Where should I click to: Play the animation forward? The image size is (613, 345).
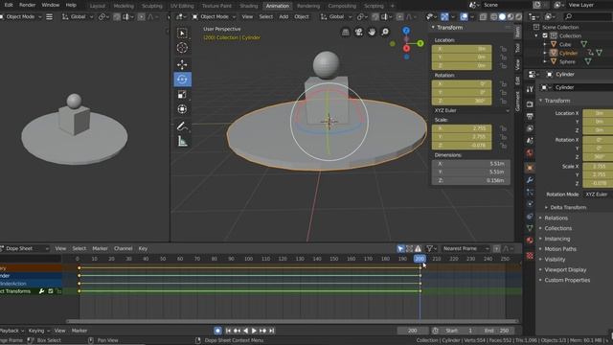click(254, 331)
